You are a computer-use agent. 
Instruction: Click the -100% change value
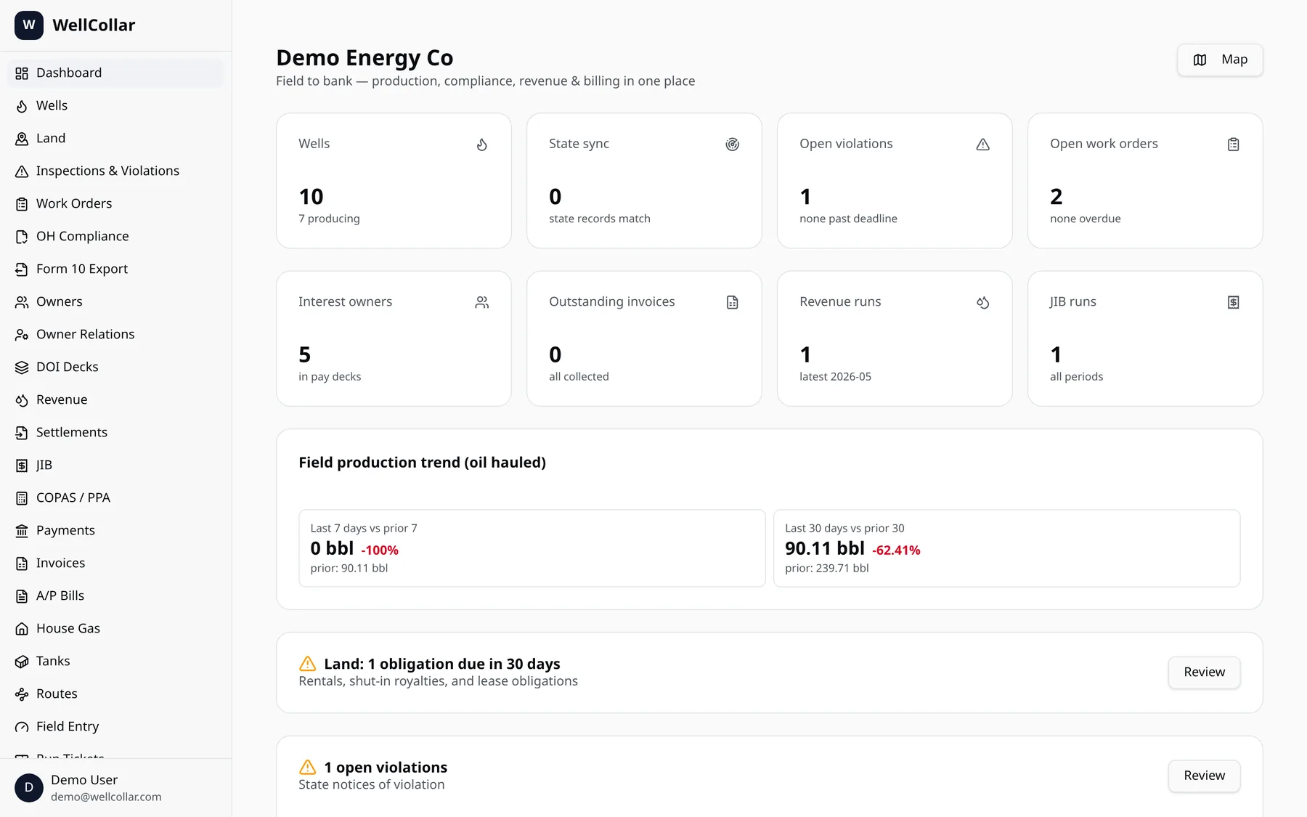point(380,550)
